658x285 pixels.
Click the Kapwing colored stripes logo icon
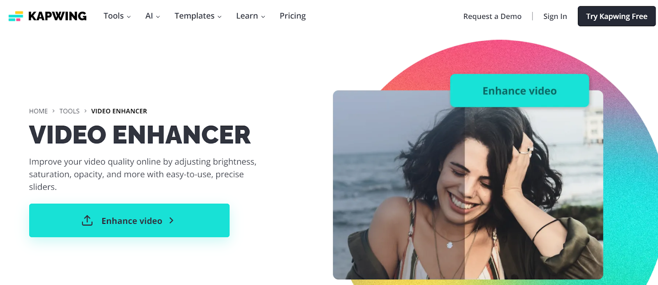pos(16,16)
